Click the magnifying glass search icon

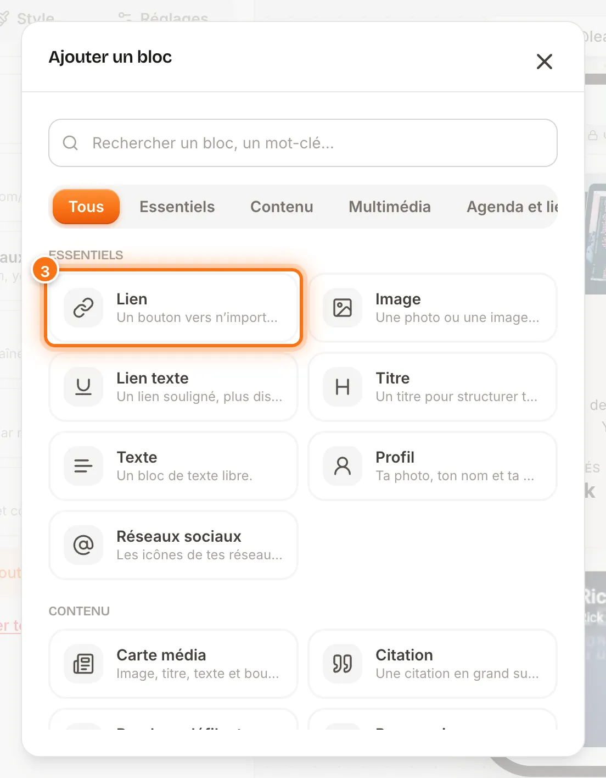(x=70, y=143)
